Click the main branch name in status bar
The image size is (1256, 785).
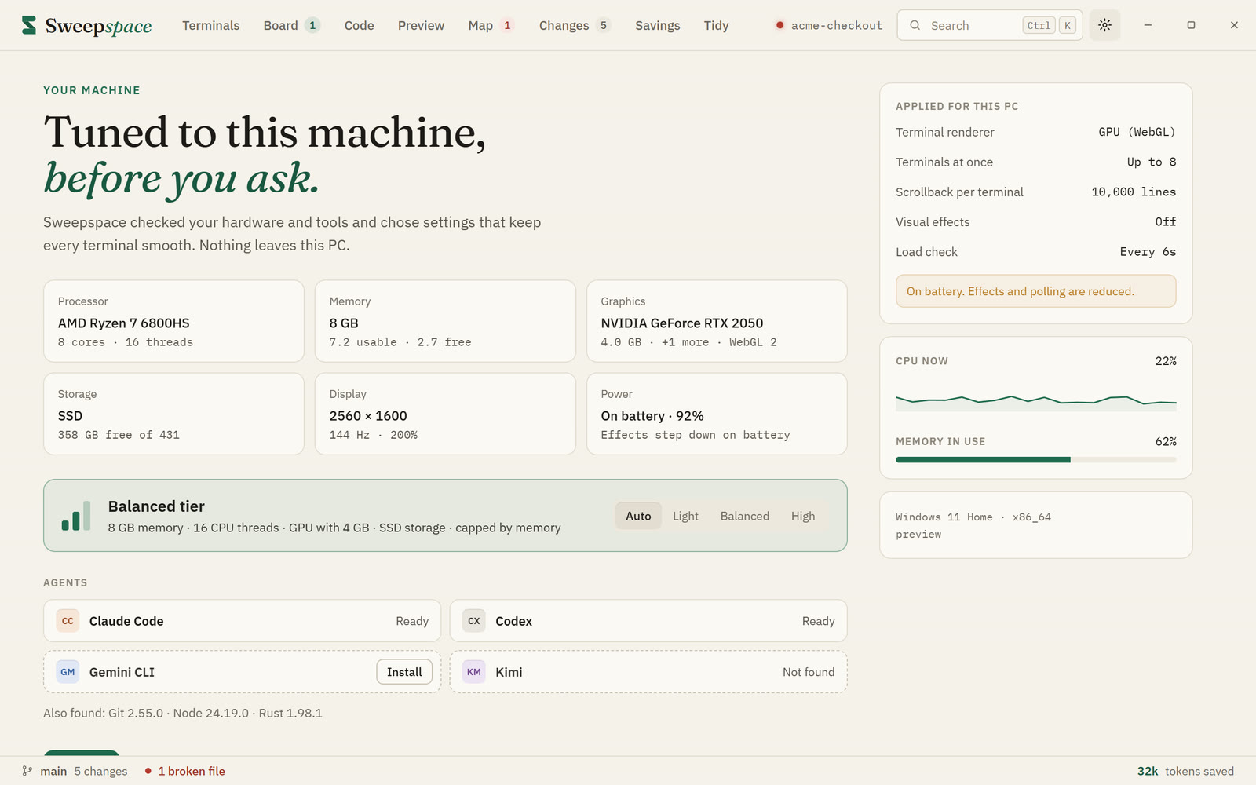[53, 771]
